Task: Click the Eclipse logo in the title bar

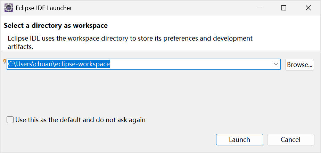Action: pyautogui.click(x=9, y=8)
